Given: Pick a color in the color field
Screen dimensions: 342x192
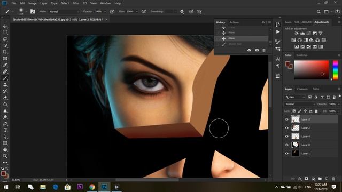Looking at the screenshot, I should [312, 70].
